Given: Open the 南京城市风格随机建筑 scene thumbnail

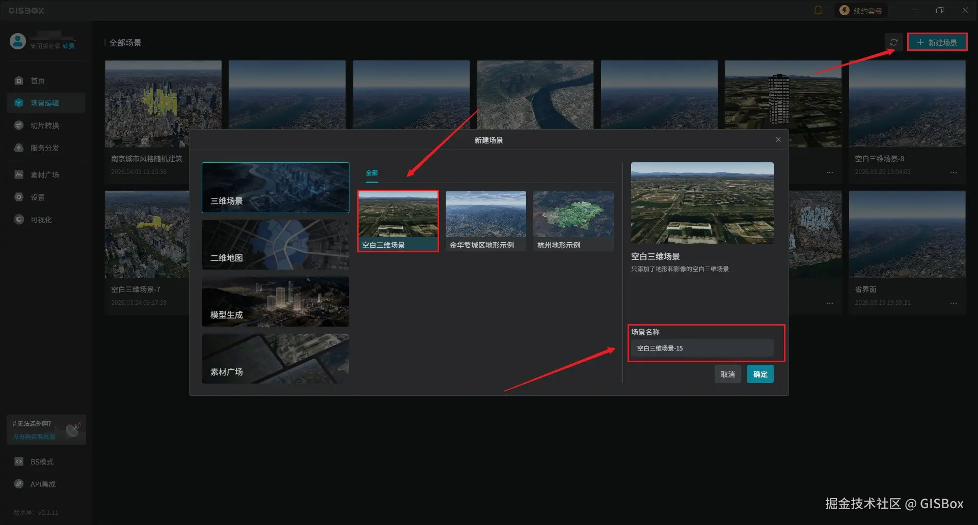Looking at the screenshot, I should coord(163,104).
